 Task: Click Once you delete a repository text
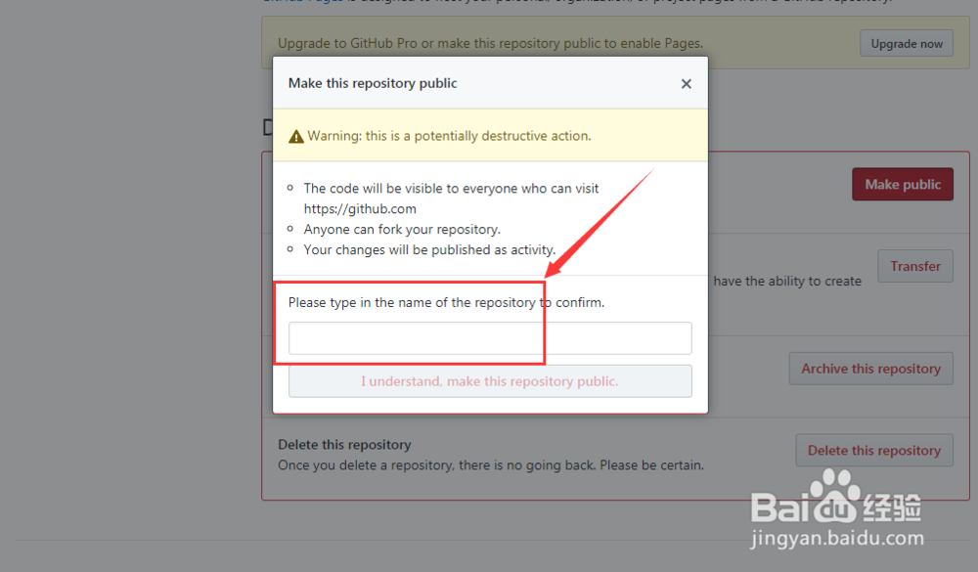[491, 465]
